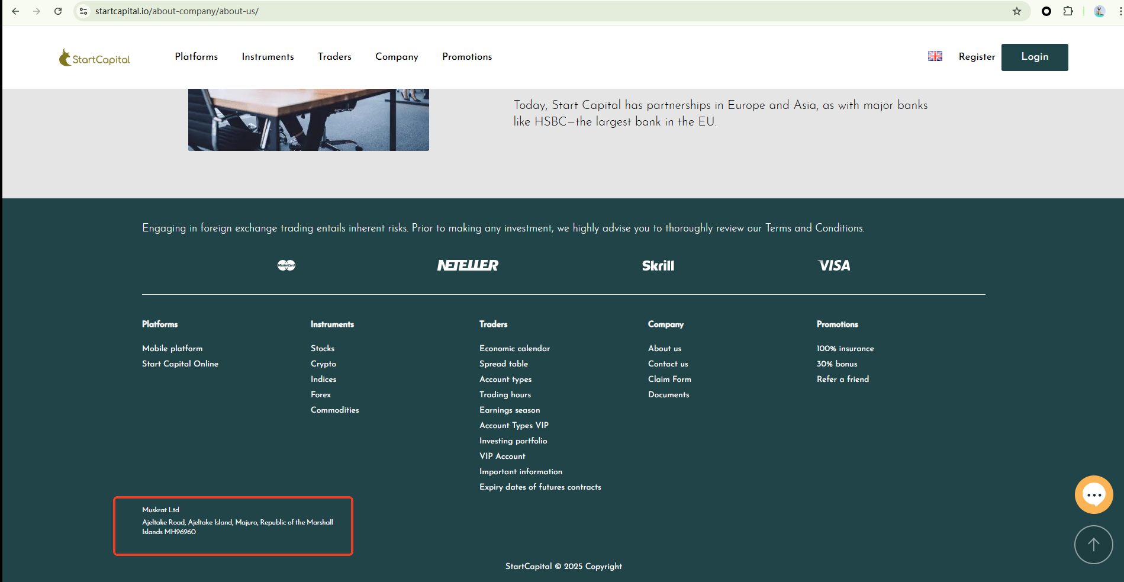
Task: Click the Register link
Action: (x=977, y=57)
